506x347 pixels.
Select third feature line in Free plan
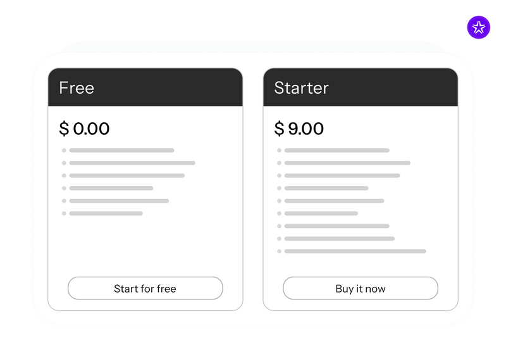coord(126,175)
